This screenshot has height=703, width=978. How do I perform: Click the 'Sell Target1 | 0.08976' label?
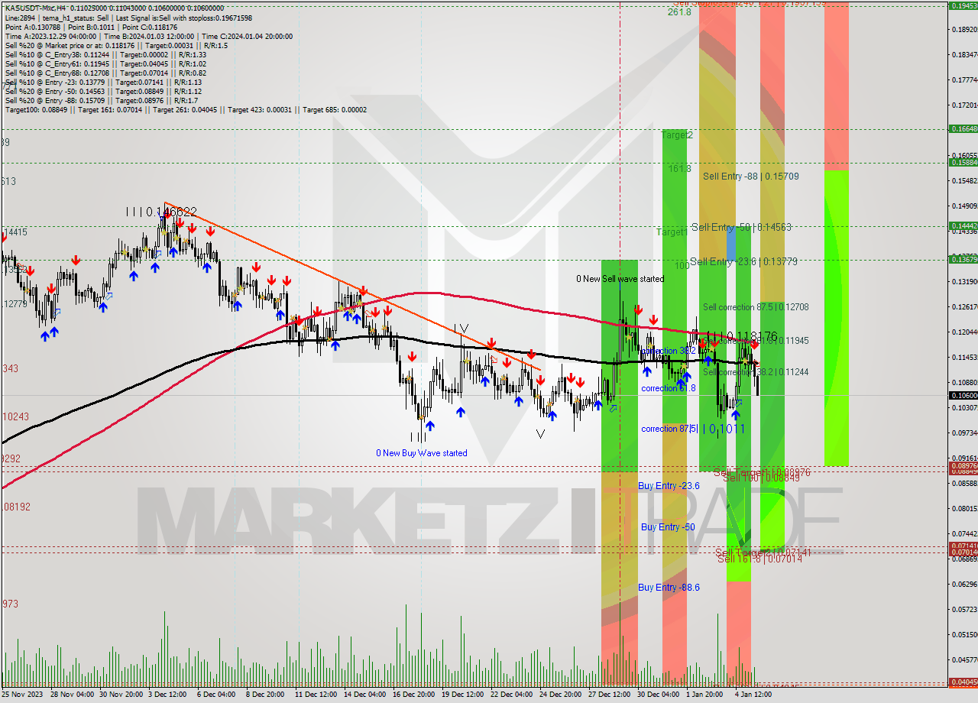[x=762, y=473]
